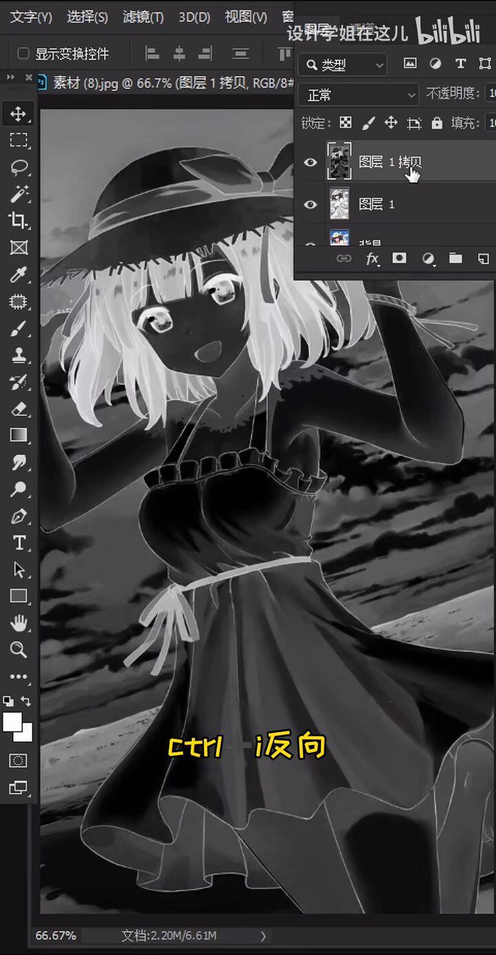Open the 3D(D) menu

(x=194, y=17)
